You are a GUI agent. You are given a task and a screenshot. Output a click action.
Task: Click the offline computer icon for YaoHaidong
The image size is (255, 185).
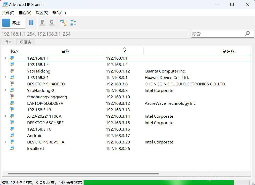[x=12, y=71]
